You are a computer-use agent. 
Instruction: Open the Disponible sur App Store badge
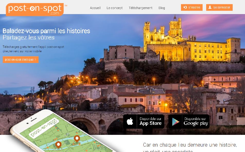click(144, 122)
